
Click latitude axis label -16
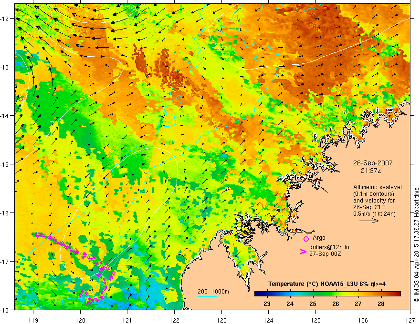[x=5, y=213]
